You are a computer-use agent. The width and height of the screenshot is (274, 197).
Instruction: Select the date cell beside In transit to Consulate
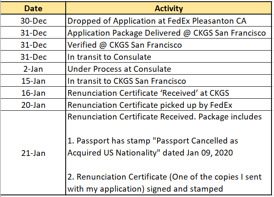tap(33, 57)
